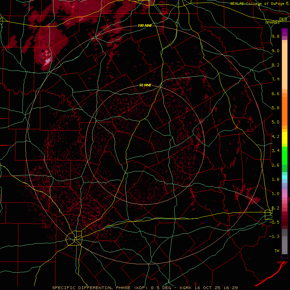Click the 6.6 scale label
Image resolution: width=290 pixels, height=290 pixels.
pyautogui.click(x=275, y=93)
